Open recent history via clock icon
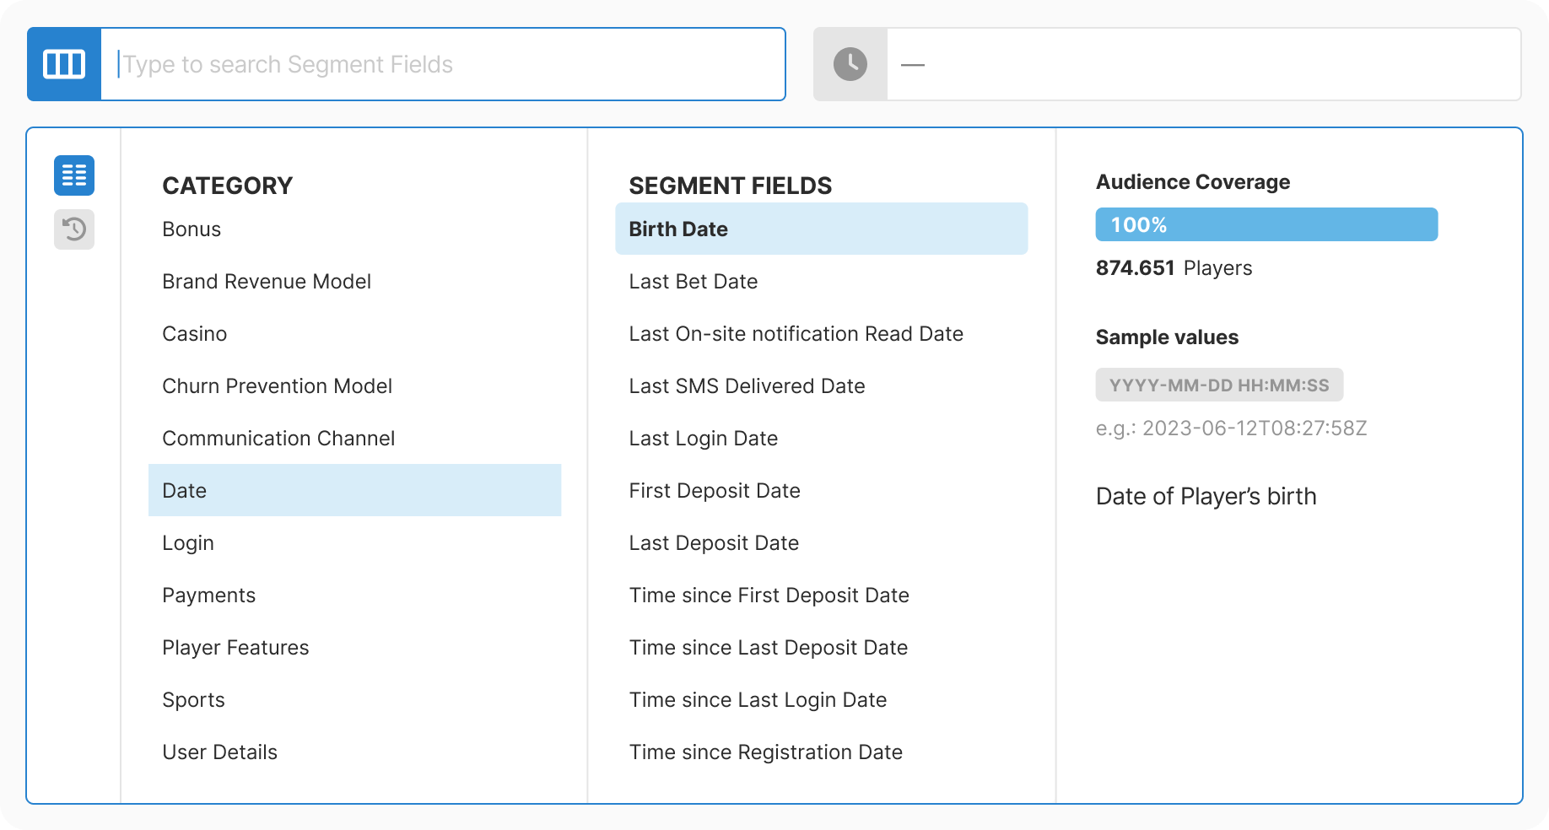 (849, 63)
